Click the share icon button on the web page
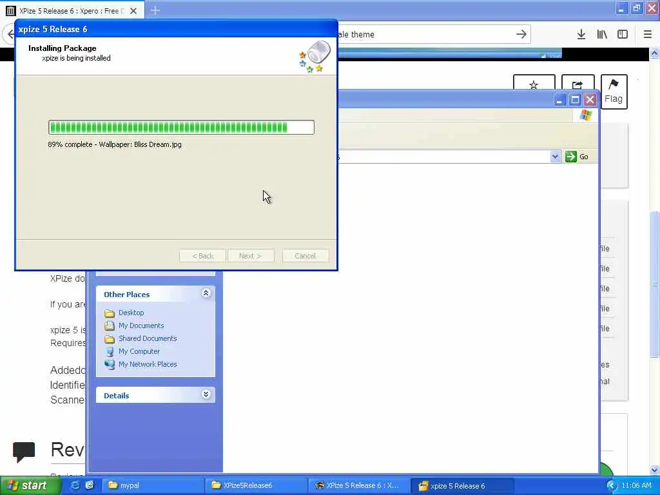This screenshot has width=660, height=495. coord(577,84)
